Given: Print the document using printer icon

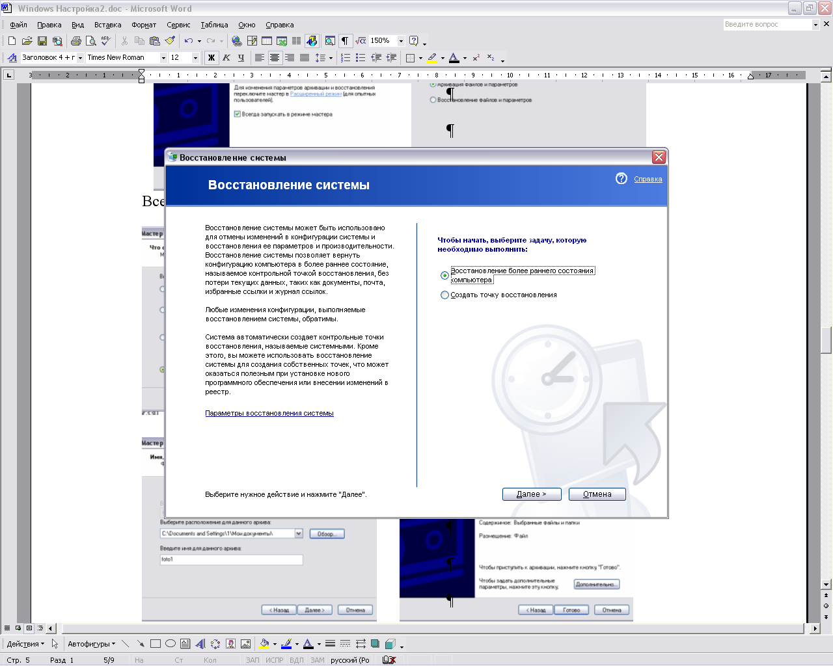Looking at the screenshot, I should [x=76, y=41].
